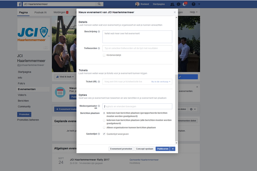Close the Nieuw evenement dialog
Viewport: 257px width, 171px height.
pos(175,12)
